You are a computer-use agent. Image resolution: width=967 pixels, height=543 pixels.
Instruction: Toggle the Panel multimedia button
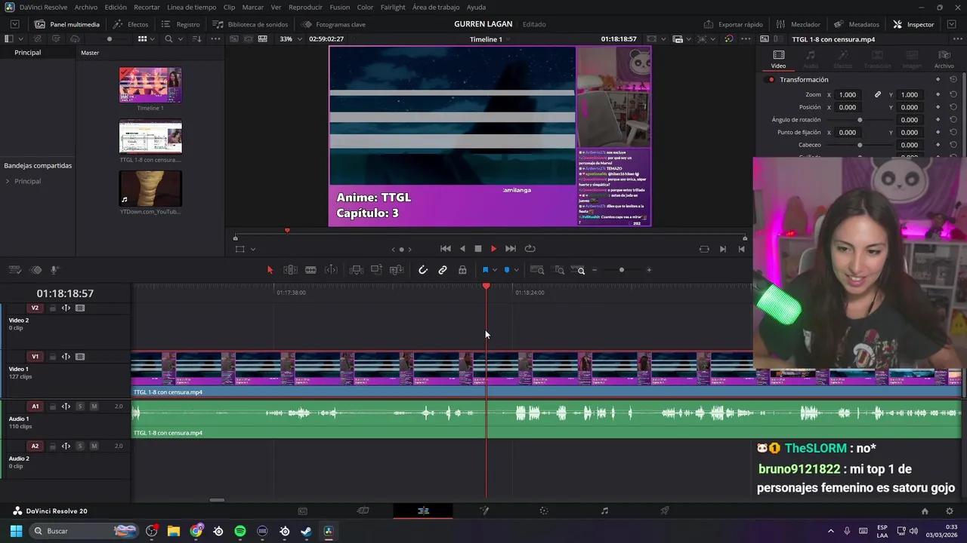tap(67, 24)
